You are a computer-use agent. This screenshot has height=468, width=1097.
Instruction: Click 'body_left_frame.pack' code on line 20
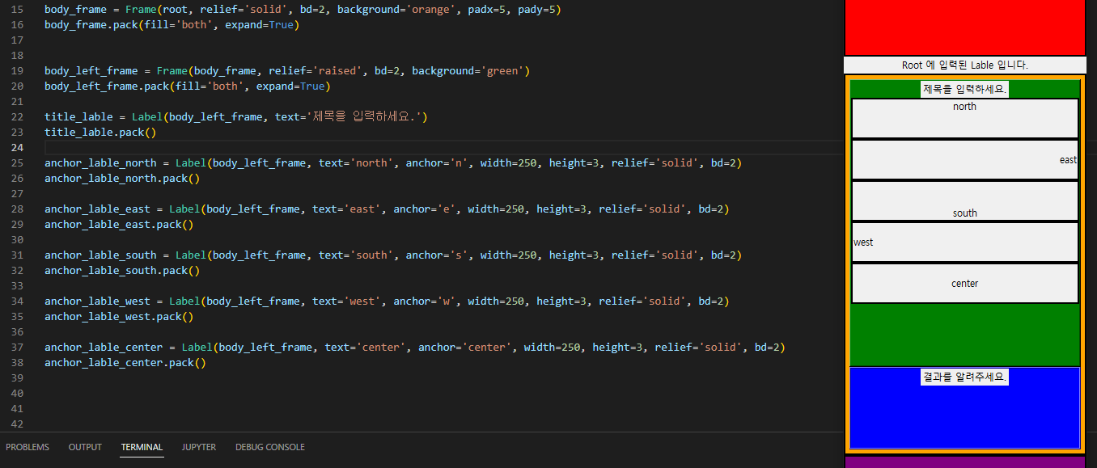point(103,86)
